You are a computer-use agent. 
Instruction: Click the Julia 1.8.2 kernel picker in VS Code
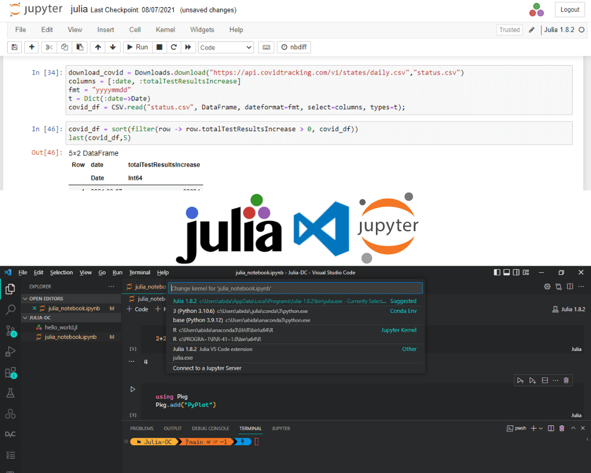coord(569,309)
